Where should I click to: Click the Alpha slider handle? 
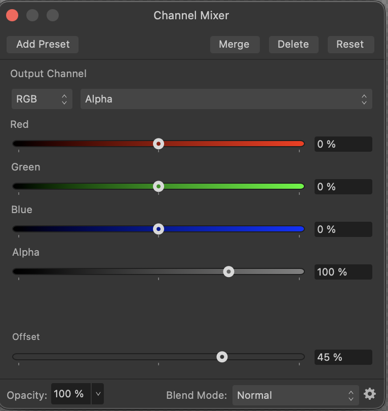click(229, 272)
